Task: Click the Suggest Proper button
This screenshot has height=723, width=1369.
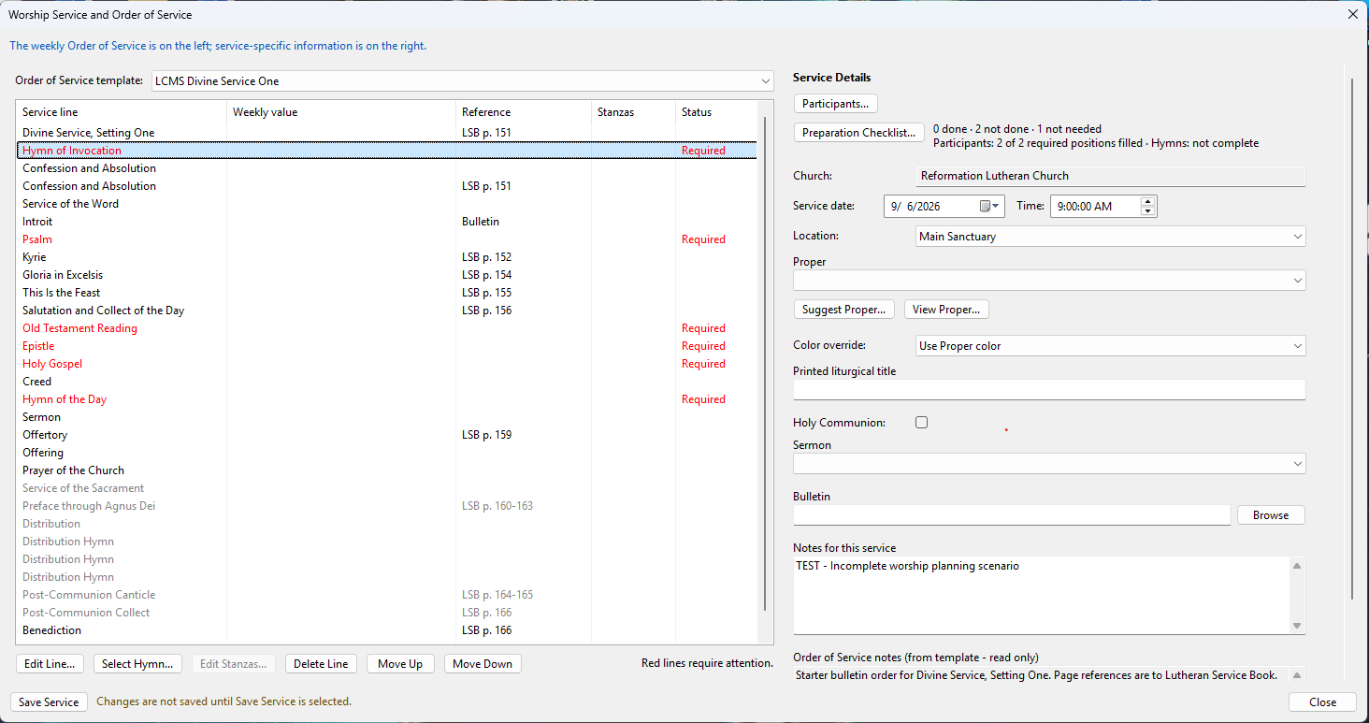Action: pos(843,310)
